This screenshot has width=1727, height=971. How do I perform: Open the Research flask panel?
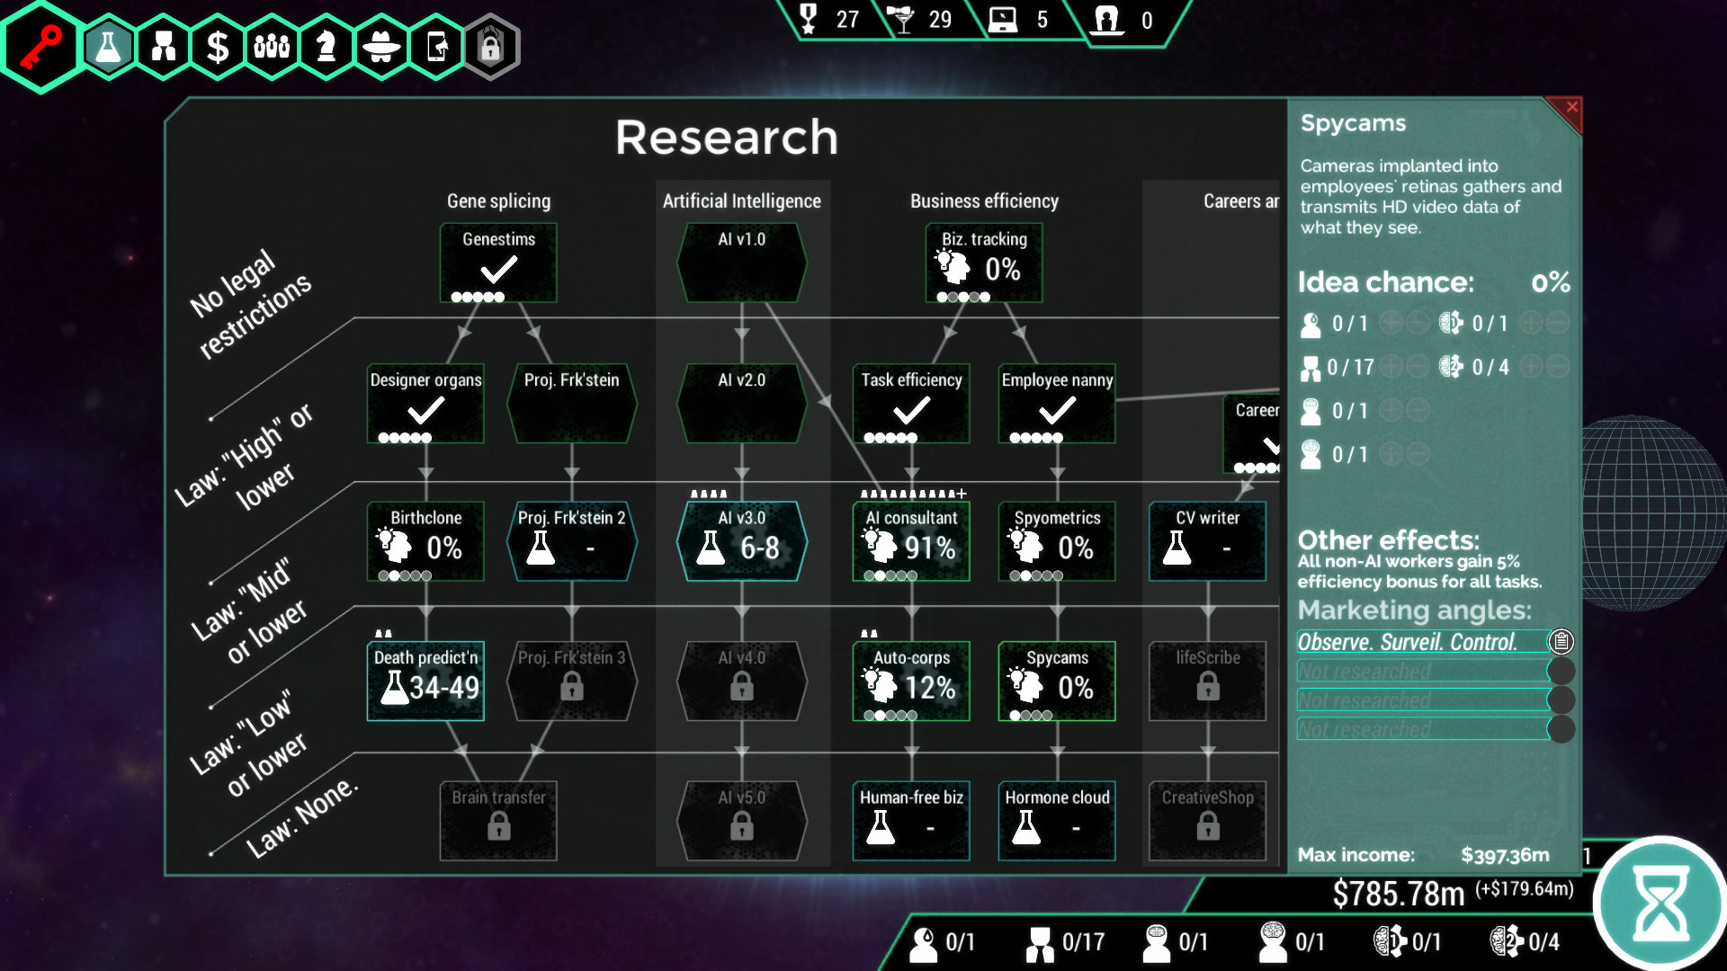pos(108,47)
